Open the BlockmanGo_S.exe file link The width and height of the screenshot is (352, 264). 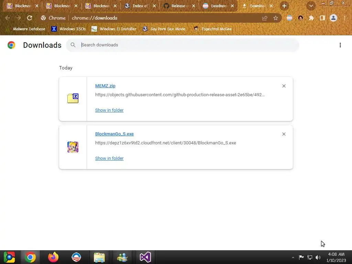point(114,134)
